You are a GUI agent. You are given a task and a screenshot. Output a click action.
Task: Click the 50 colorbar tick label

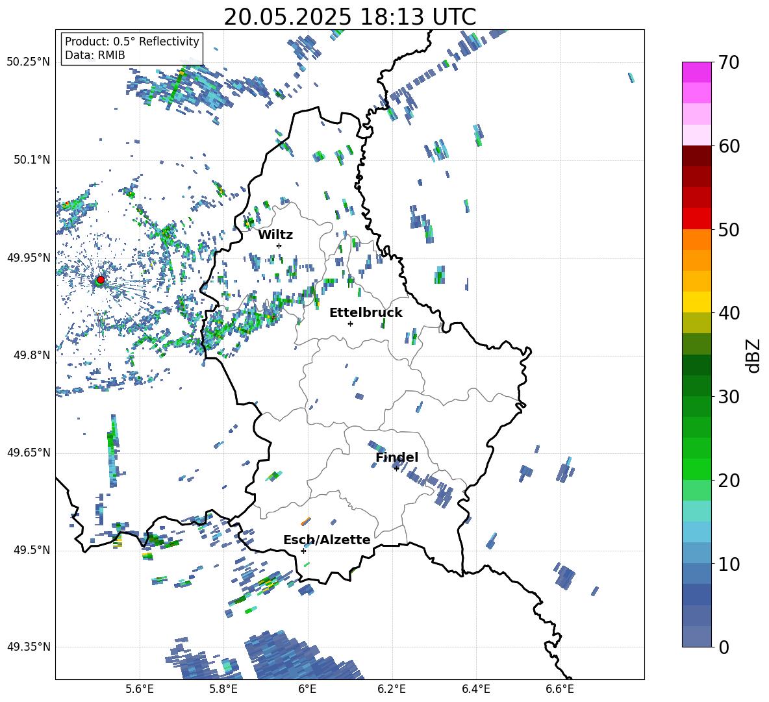(x=729, y=229)
